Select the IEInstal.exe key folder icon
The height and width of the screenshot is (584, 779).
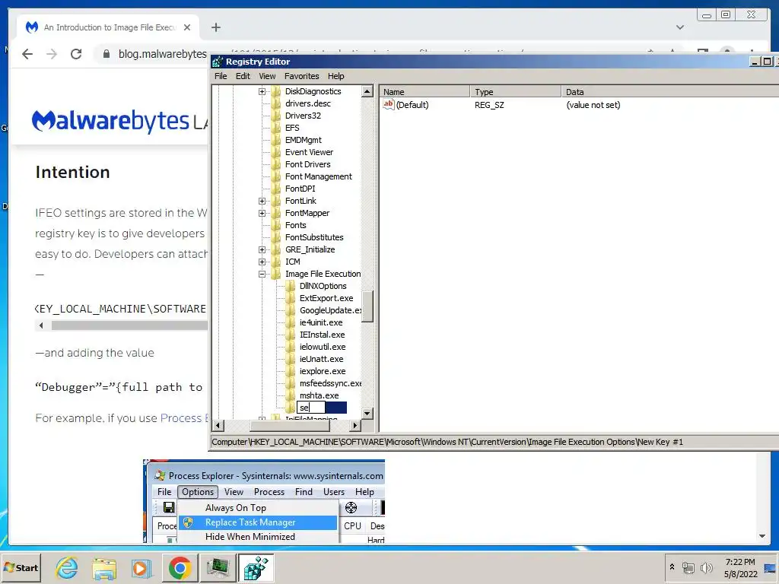290,335
